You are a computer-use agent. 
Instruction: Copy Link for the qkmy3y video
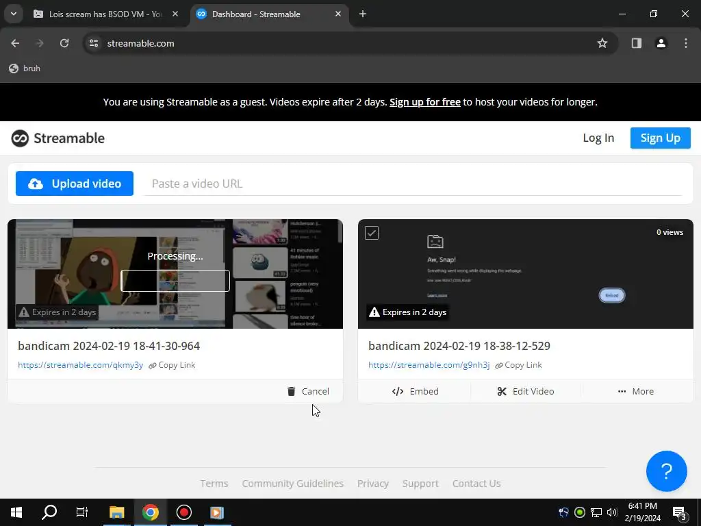172,365
